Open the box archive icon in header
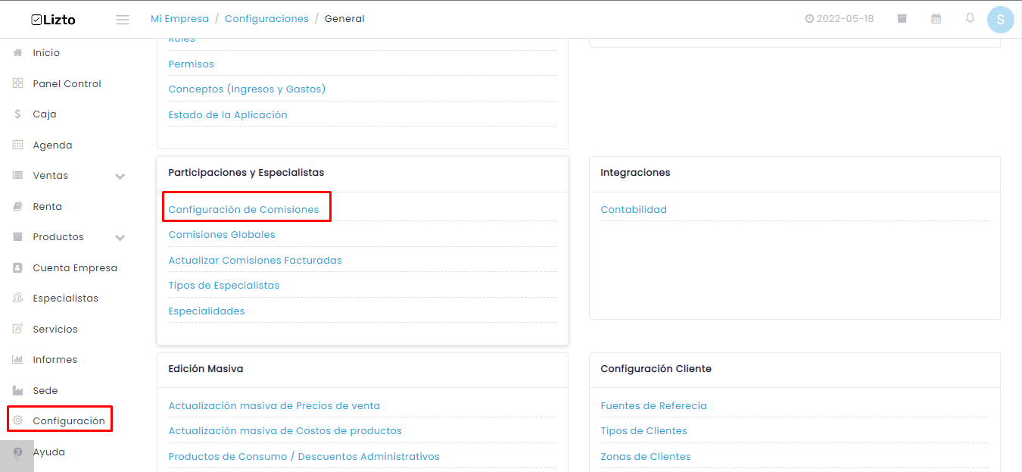Image resolution: width=1022 pixels, height=472 pixels. (902, 19)
